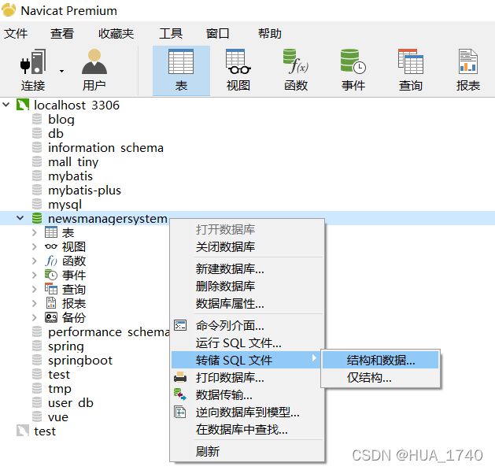Expand the 视图 node in tree
This screenshot has width=495, height=470.
click(35, 246)
